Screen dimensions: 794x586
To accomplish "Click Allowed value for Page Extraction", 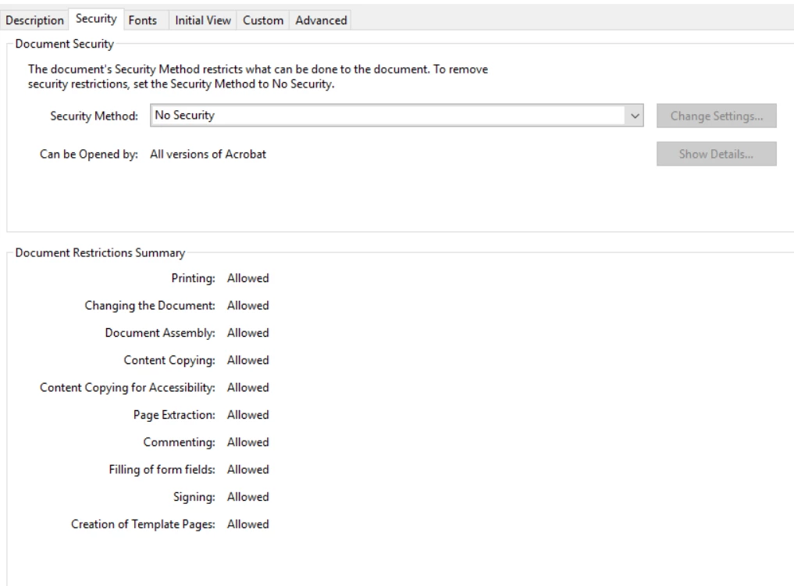I will coord(247,415).
